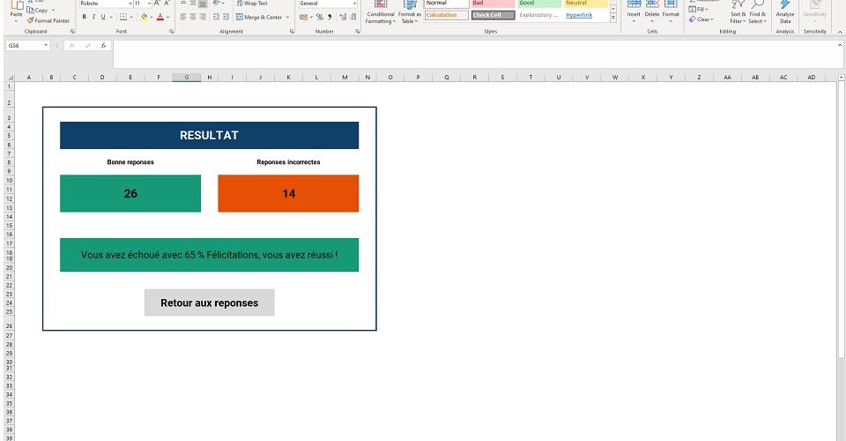Align text left
The image size is (846, 441).
[183, 18]
